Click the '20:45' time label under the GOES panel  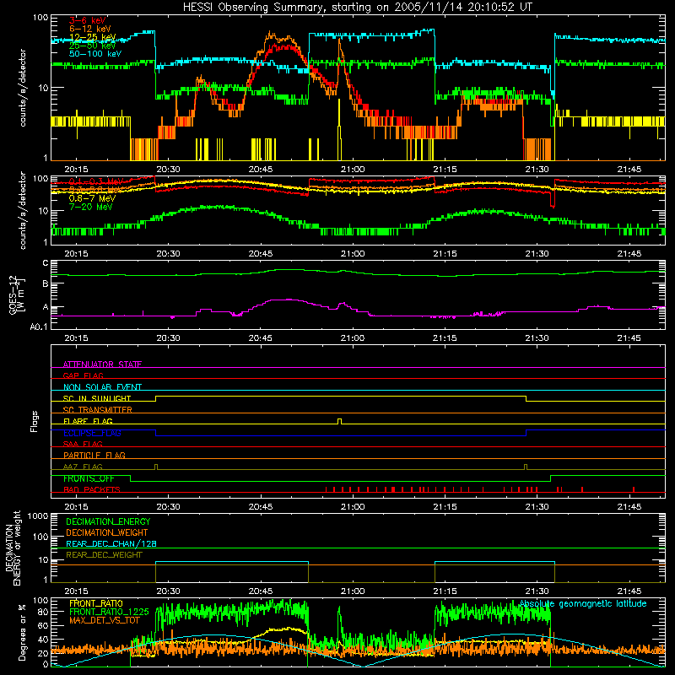coord(261,337)
